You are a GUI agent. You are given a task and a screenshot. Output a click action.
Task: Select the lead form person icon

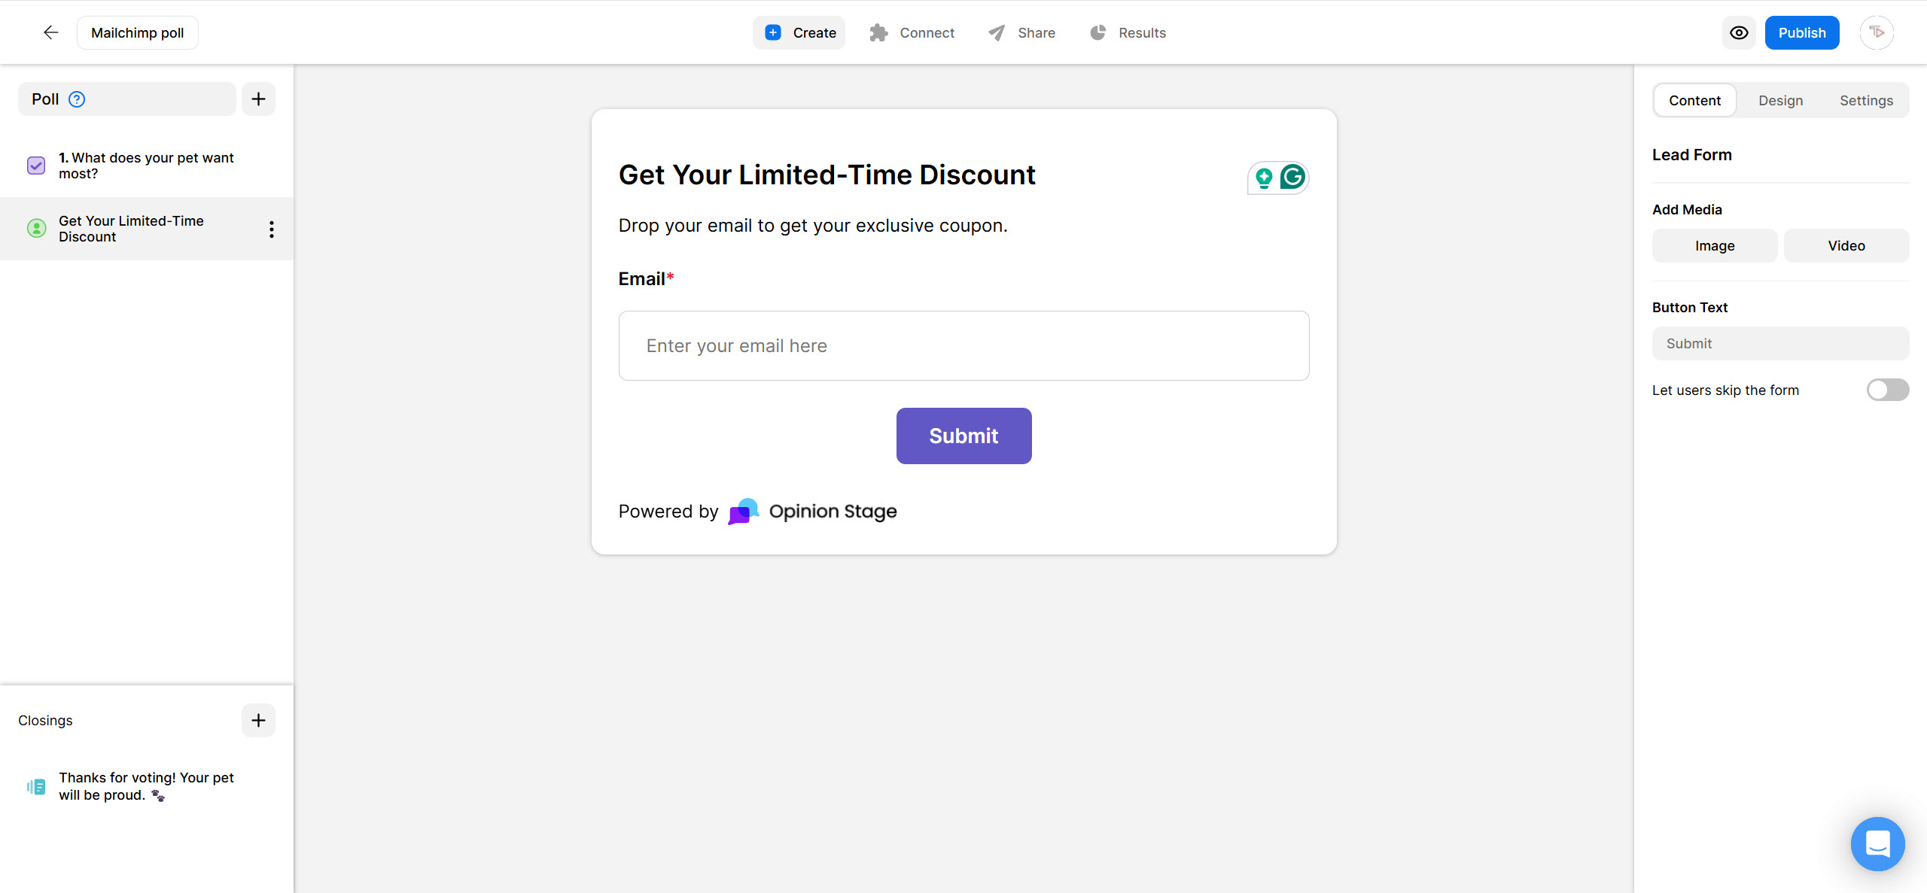(x=36, y=228)
